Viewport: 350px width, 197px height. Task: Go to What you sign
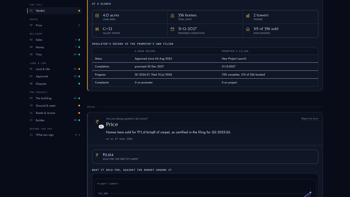(x=54, y=135)
